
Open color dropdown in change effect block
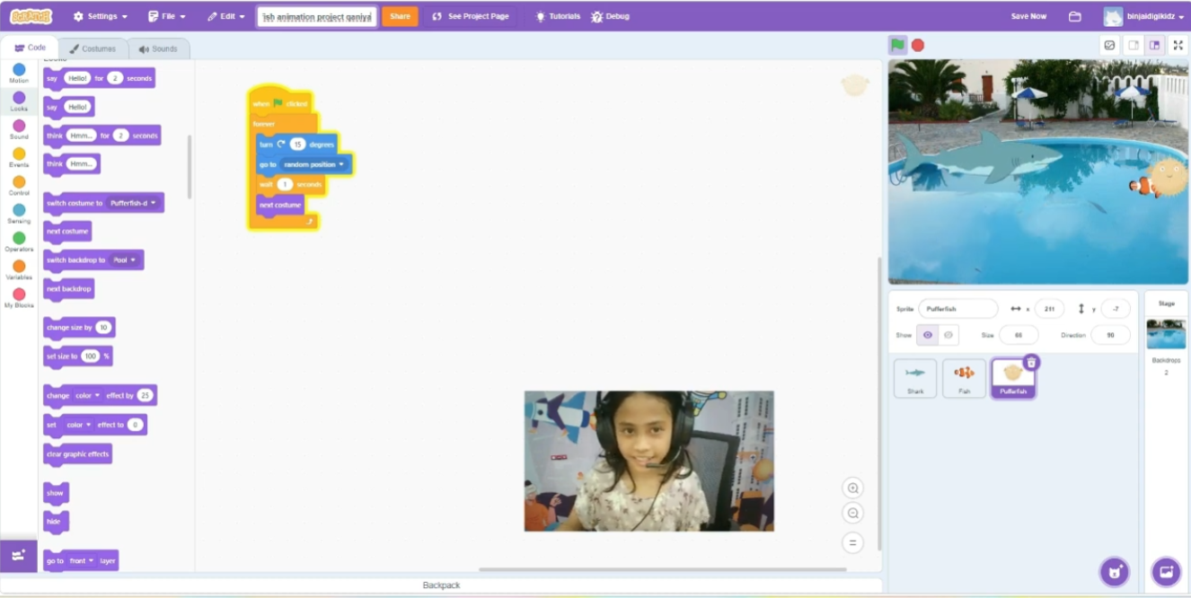click(87, 395)
